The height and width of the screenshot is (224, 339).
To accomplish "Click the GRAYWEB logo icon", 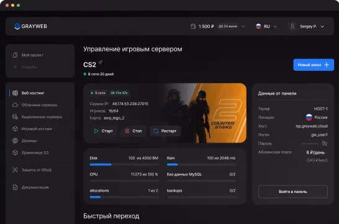I will pyautogui.click(x=17, y=26).
